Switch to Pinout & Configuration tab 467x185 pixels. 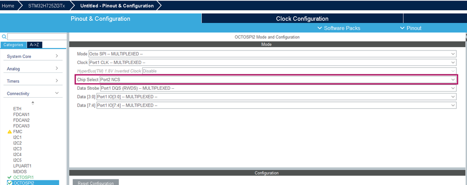point(101,18)
